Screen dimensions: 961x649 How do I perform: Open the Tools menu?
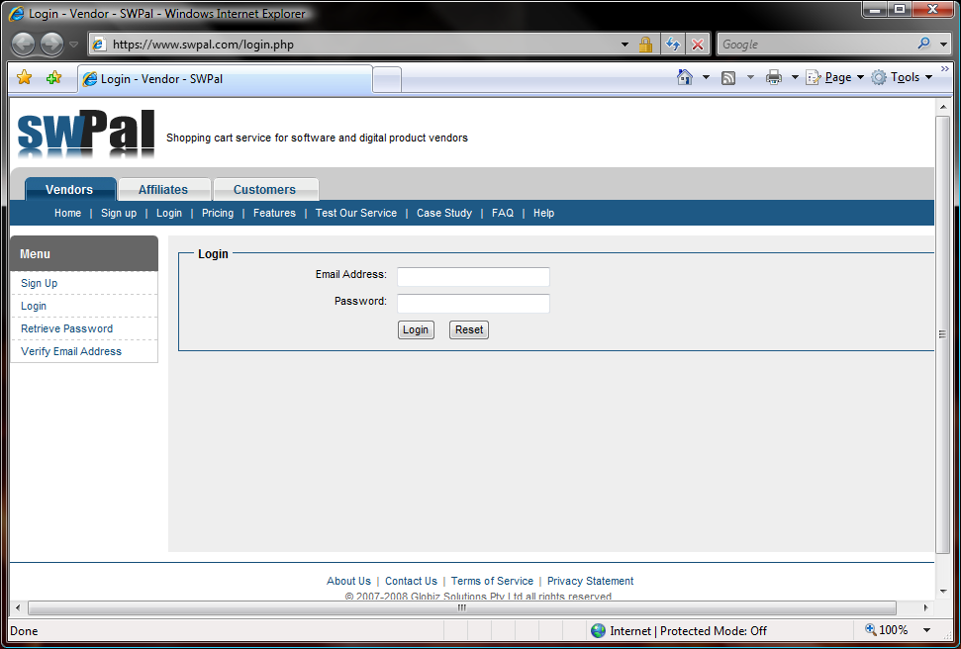[902, 77]
